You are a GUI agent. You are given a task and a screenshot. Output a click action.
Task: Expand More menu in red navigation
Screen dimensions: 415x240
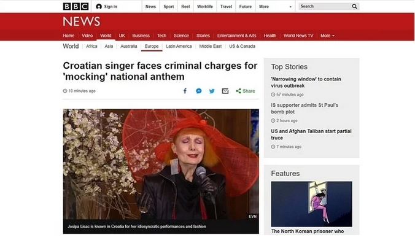tap(327, 36)
